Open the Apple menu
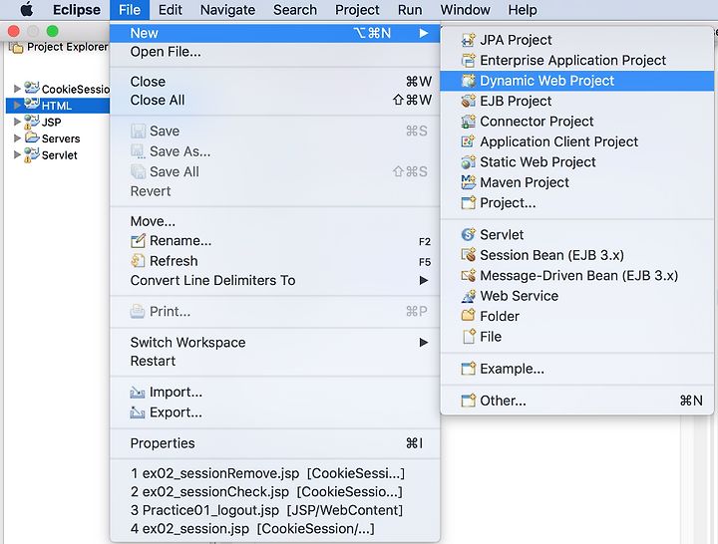 27,10
